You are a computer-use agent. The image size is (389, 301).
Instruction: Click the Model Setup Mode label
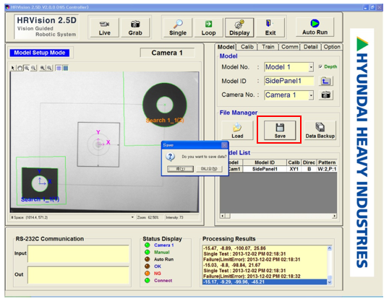(40, 53)
